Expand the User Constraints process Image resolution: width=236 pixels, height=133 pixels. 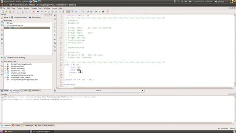pyautogui.click(x=5, y=69)
